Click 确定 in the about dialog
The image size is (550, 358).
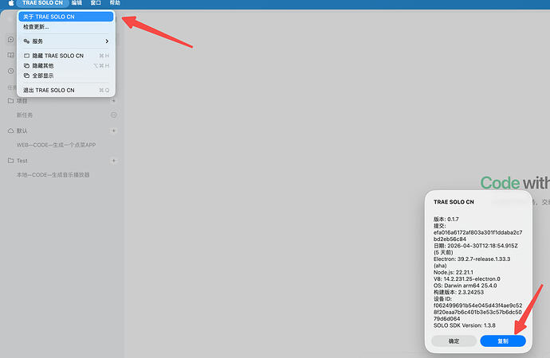(454, 340)
